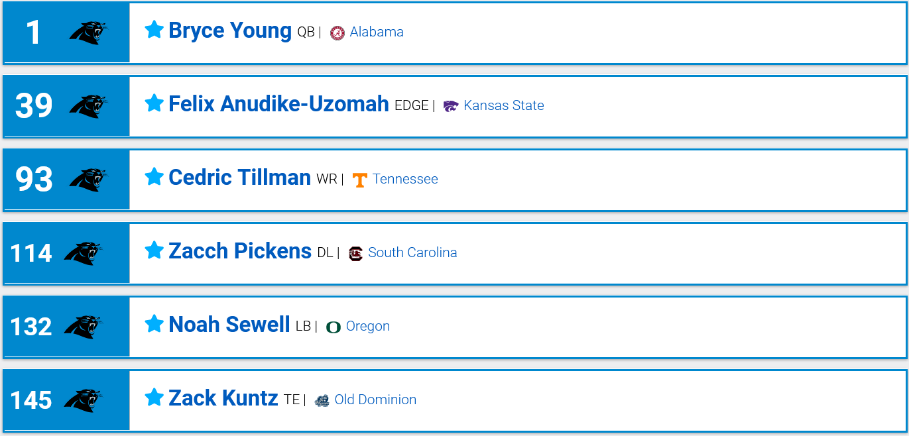Open the Kansas State school link
Image resolution: width=909 pixels, height=436 pixels.
[x=504, y=105]
